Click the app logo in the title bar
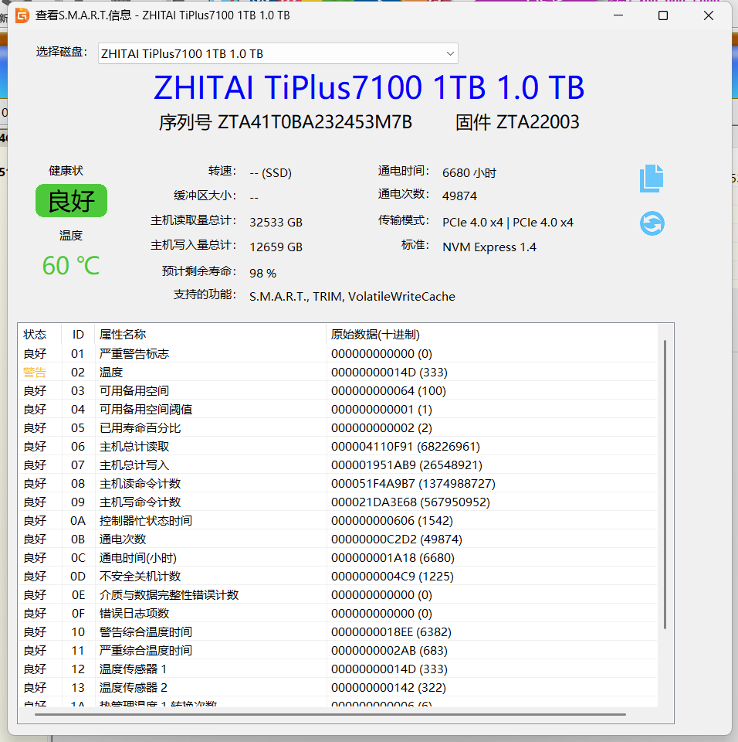 click(x=22, y=15)
